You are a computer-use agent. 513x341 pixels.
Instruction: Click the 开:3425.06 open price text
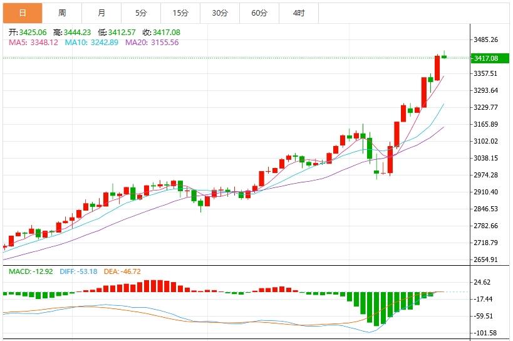(x=28, y=33)
